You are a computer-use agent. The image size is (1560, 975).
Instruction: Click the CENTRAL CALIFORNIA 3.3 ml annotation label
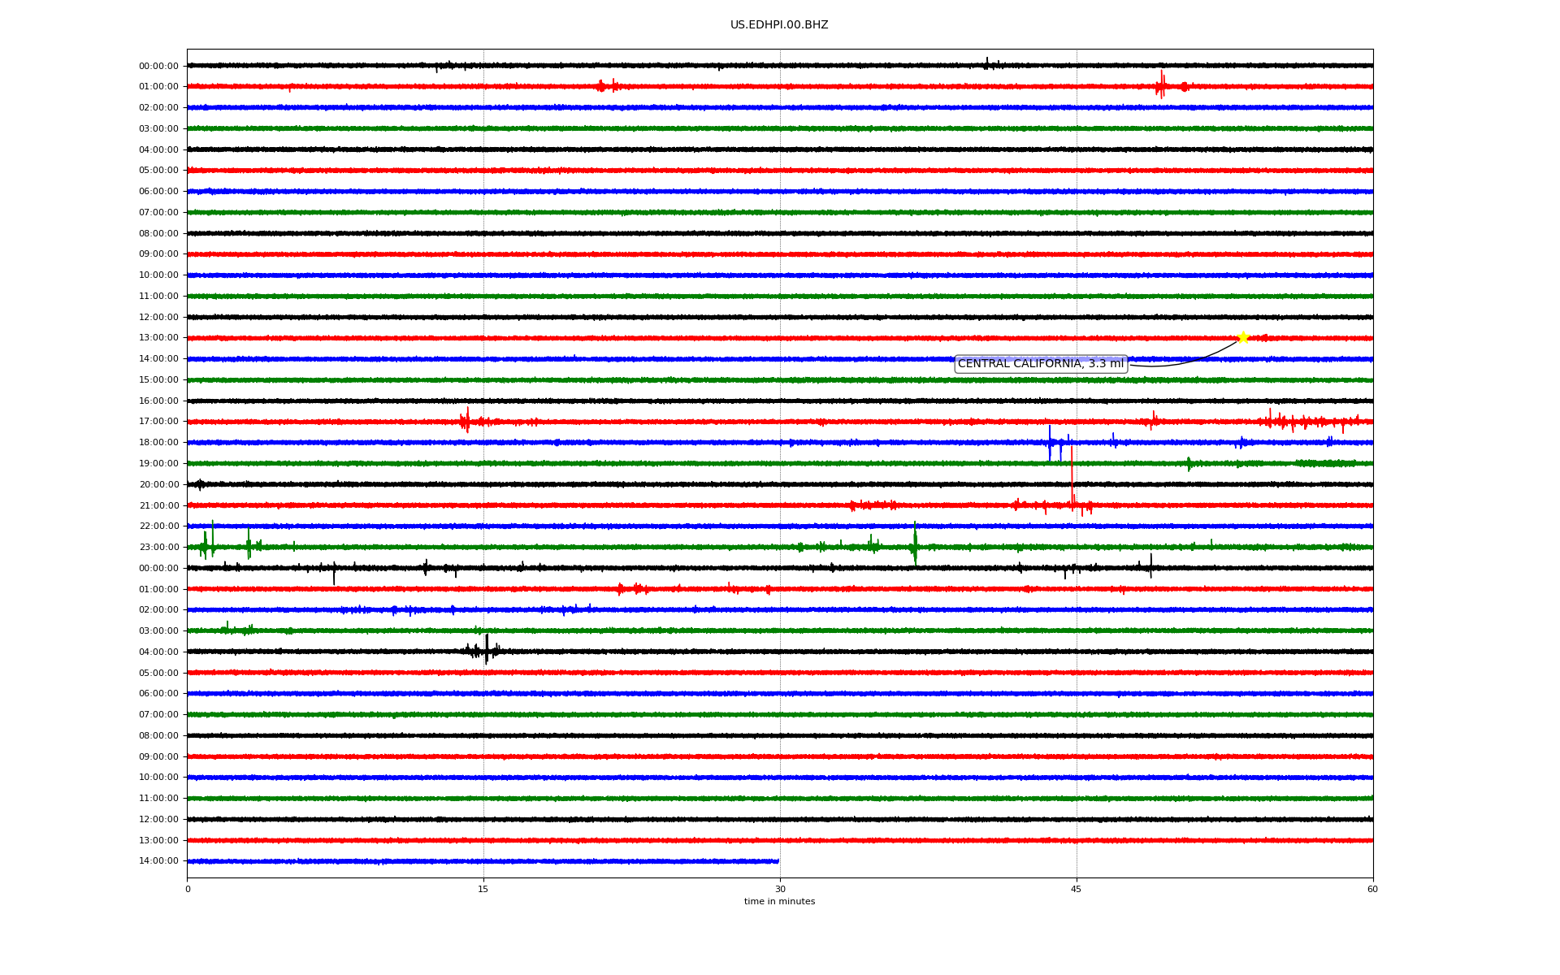click(1040, 364)
